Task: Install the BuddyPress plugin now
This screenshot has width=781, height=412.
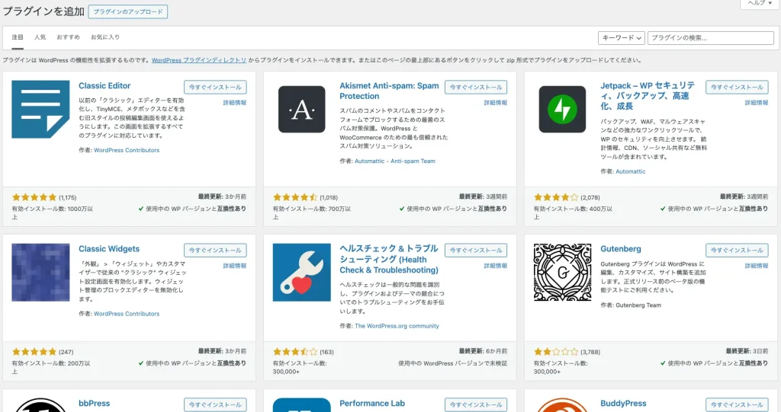Action: 738,404
